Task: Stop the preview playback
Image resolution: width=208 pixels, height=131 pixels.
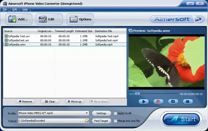Action: pyautogui.click(x=158, y=101)
